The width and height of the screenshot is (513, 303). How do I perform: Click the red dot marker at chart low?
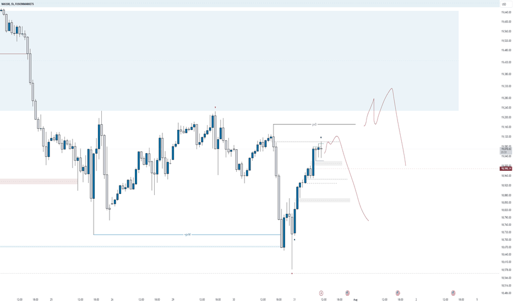click(x=292, y=273)
